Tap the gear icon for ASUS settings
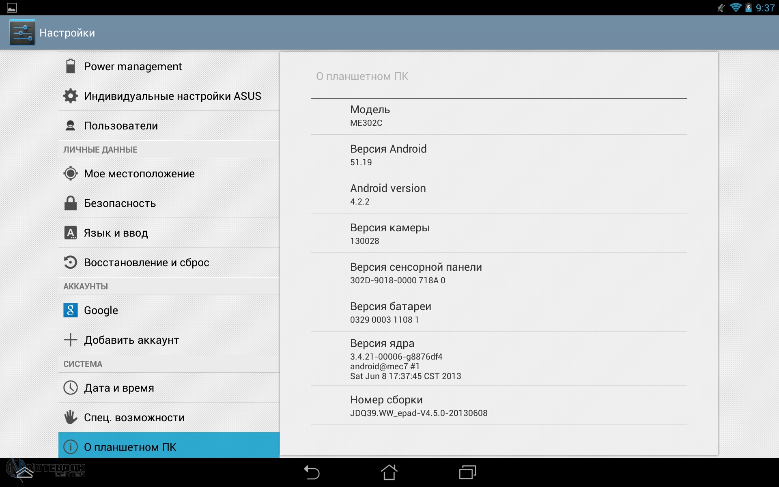Screen dimensions: 779x487 tap(70, 96)
